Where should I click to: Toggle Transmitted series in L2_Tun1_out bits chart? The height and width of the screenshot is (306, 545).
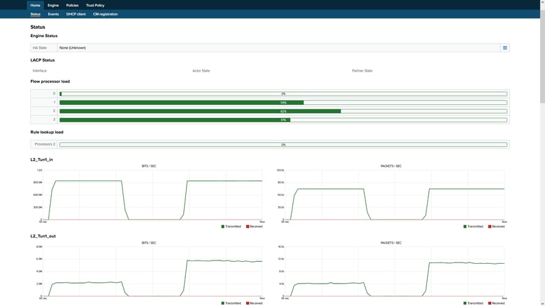point(223,303)
